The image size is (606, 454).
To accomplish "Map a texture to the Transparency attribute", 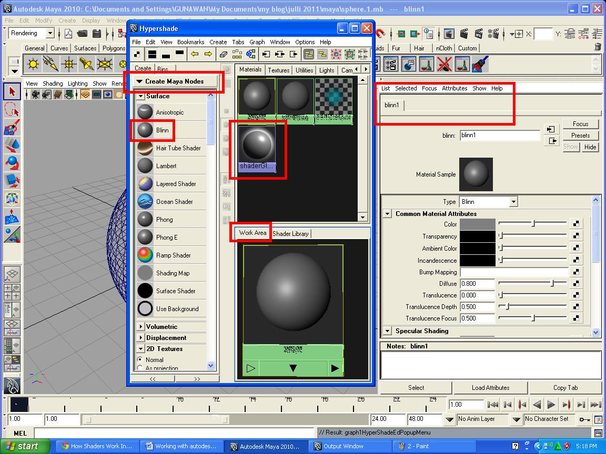I will pos(576,235).
